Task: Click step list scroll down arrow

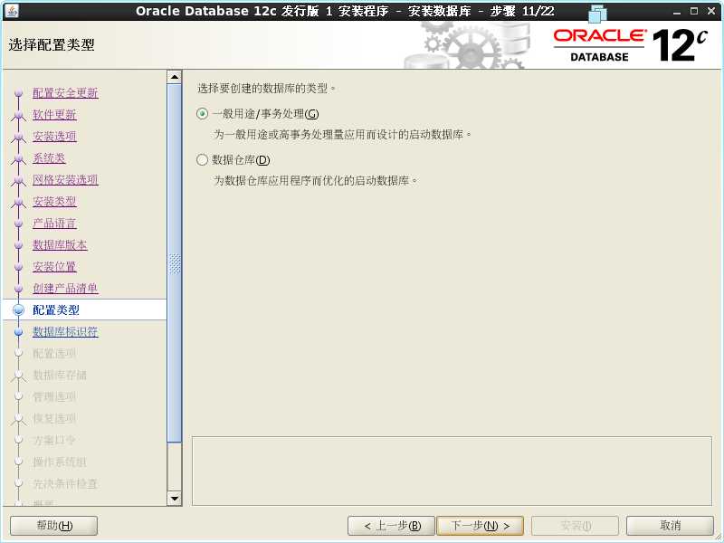Action: (x=174, y=499)
